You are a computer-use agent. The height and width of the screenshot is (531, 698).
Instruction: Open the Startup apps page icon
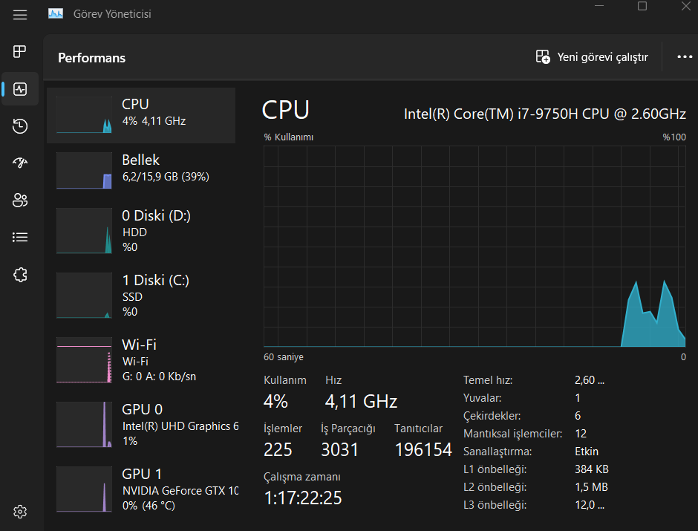point(20,163)
